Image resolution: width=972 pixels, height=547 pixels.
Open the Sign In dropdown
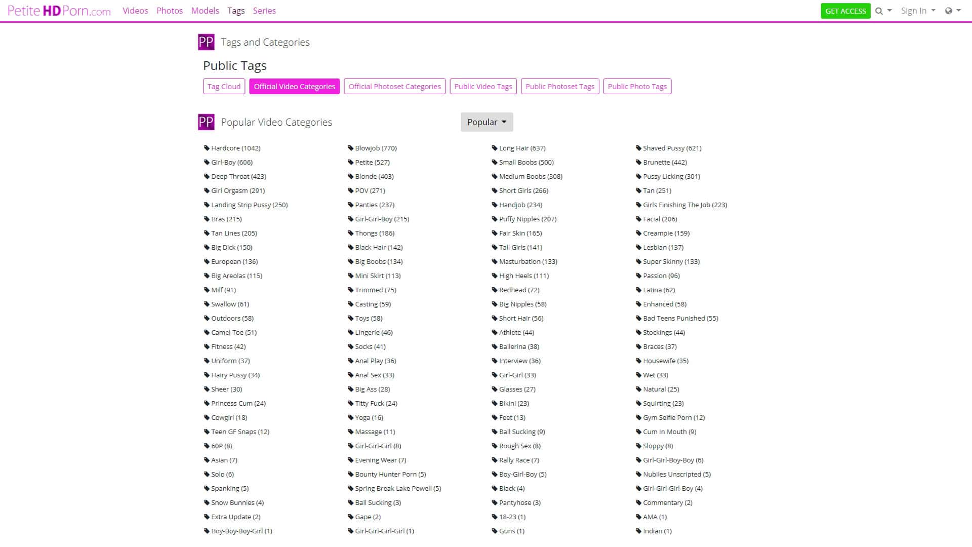click(x=918, y=11)
